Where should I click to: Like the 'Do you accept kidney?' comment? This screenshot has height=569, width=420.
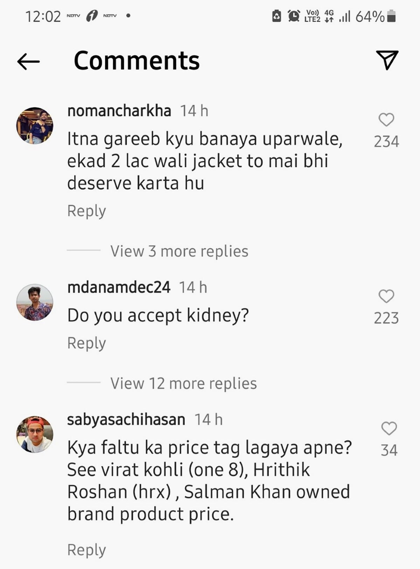(x=386, y=297)
